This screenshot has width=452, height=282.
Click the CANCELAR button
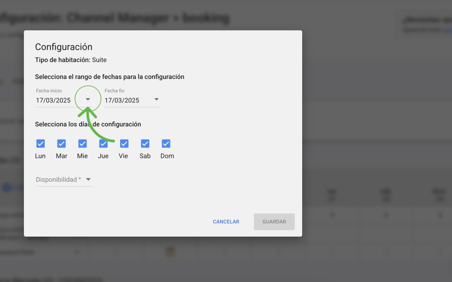pyautogui.click(x=226, y=221)
